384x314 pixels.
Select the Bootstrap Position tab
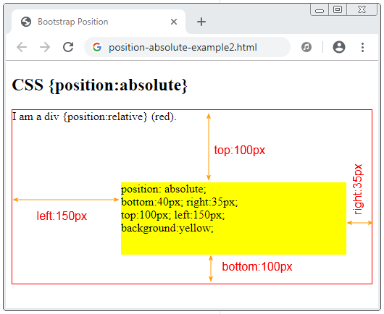pyautogui.click(x=99, y=22)
